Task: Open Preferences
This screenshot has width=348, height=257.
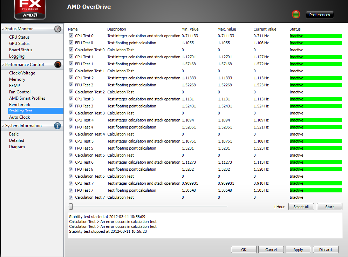Action: click(320, 15)
